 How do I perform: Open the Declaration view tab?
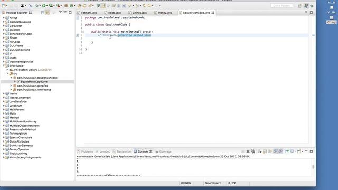(122, 151)
